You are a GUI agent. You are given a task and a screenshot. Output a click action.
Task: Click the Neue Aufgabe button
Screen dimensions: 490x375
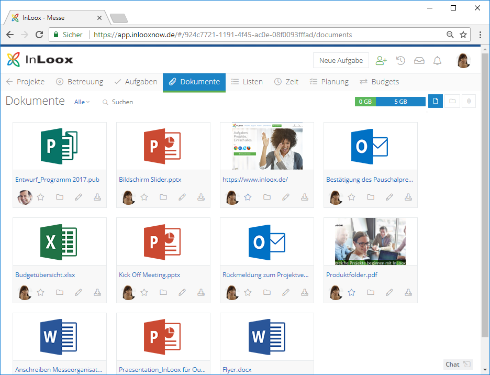coord(341,60)
